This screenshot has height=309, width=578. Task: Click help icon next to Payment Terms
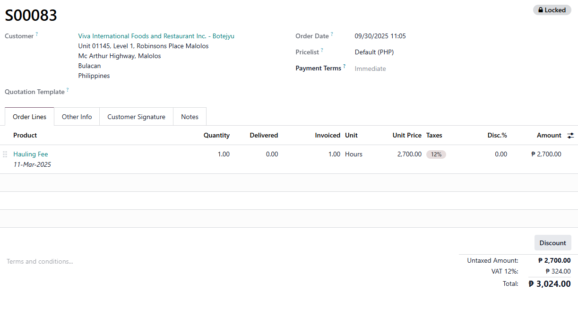(344, 66)
